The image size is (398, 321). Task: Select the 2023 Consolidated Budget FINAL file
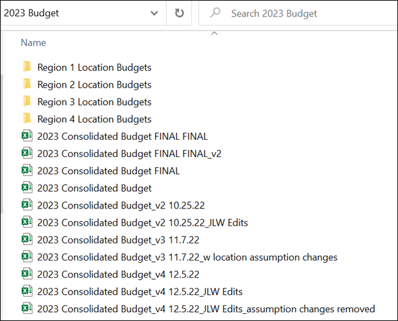click(108, 171)
